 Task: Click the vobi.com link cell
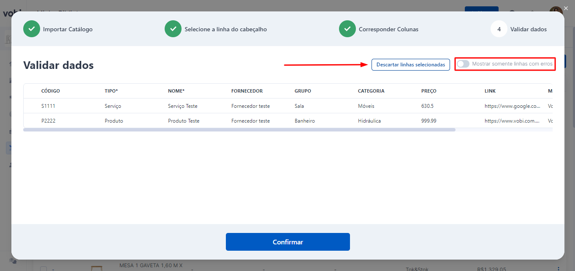click(512, 121)
